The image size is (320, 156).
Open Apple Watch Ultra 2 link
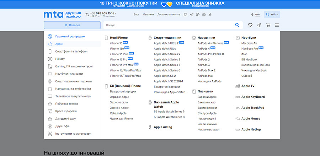pyautogui.click(x=166, y=43)
